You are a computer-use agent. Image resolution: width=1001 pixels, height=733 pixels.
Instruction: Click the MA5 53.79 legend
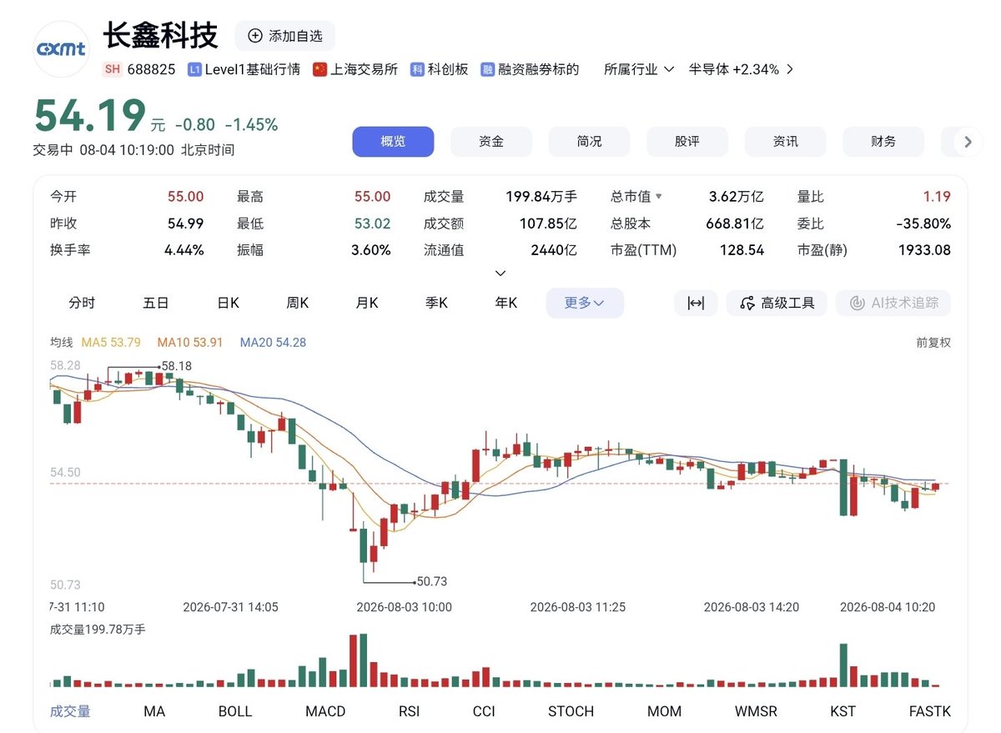[x=111, y=342]
